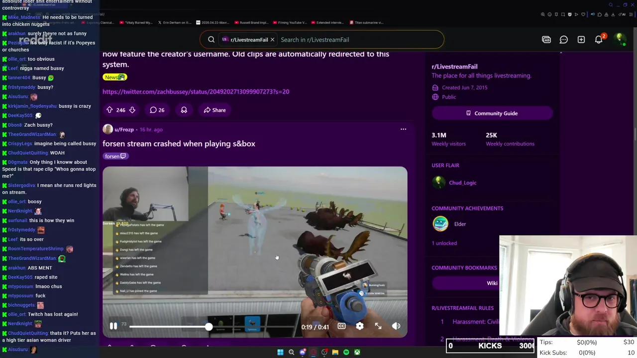This screenshot has width=637, height=358.
Task: Open video player settings gear
Action: coord(360,326)
